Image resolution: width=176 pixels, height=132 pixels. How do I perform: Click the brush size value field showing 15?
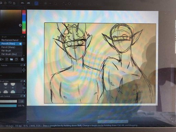click(22, 101)
